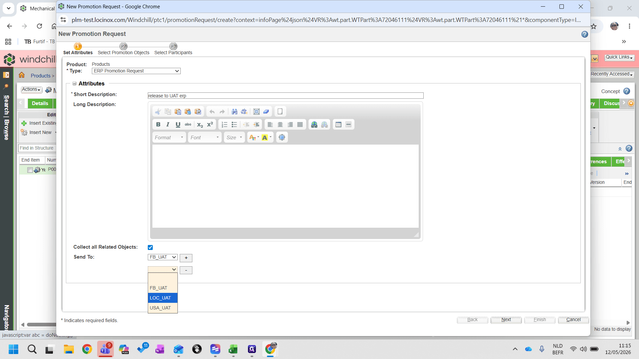This screenshot has height=359, width=639.
Task: Apply underline in editor toolbar
Action: 178,125
